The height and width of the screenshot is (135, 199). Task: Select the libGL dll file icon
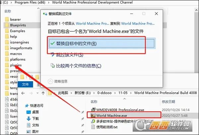[x=7, y=111]
